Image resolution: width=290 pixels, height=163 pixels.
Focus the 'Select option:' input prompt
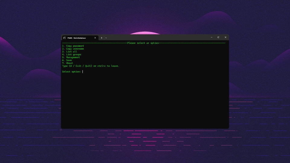tap(83, 72)
